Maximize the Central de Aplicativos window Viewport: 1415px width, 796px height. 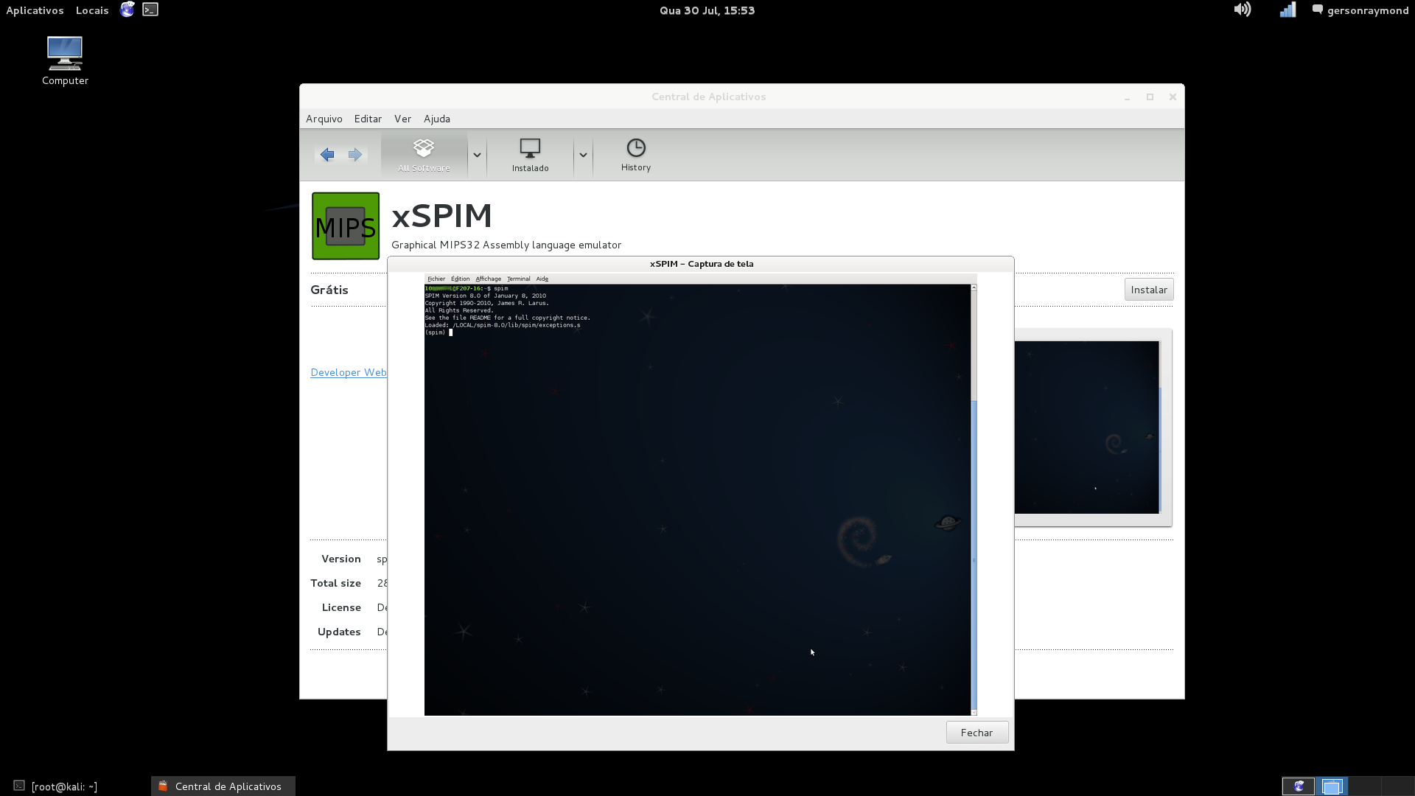click(x=1150, y=97)
